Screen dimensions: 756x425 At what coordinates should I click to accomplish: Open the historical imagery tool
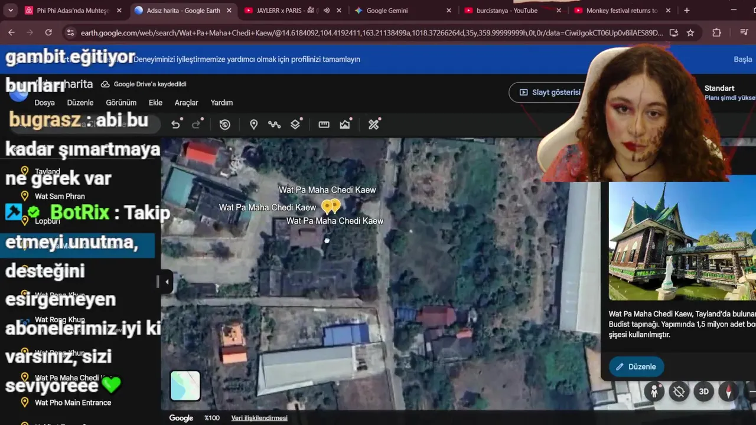(225, 124)
